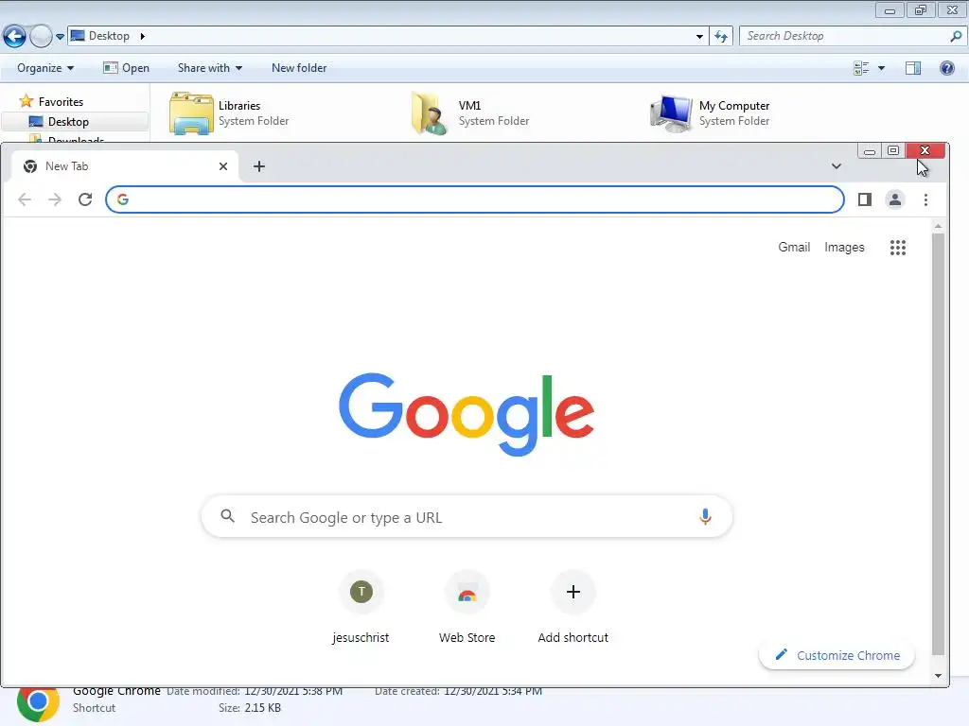Toggle the Explorer preview pane
This screenshot has width=969, height=726.
(913, 68)
